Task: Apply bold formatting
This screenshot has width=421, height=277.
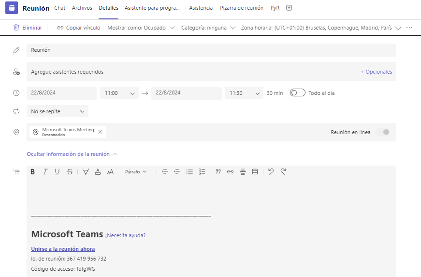Action: coord(32,171)
